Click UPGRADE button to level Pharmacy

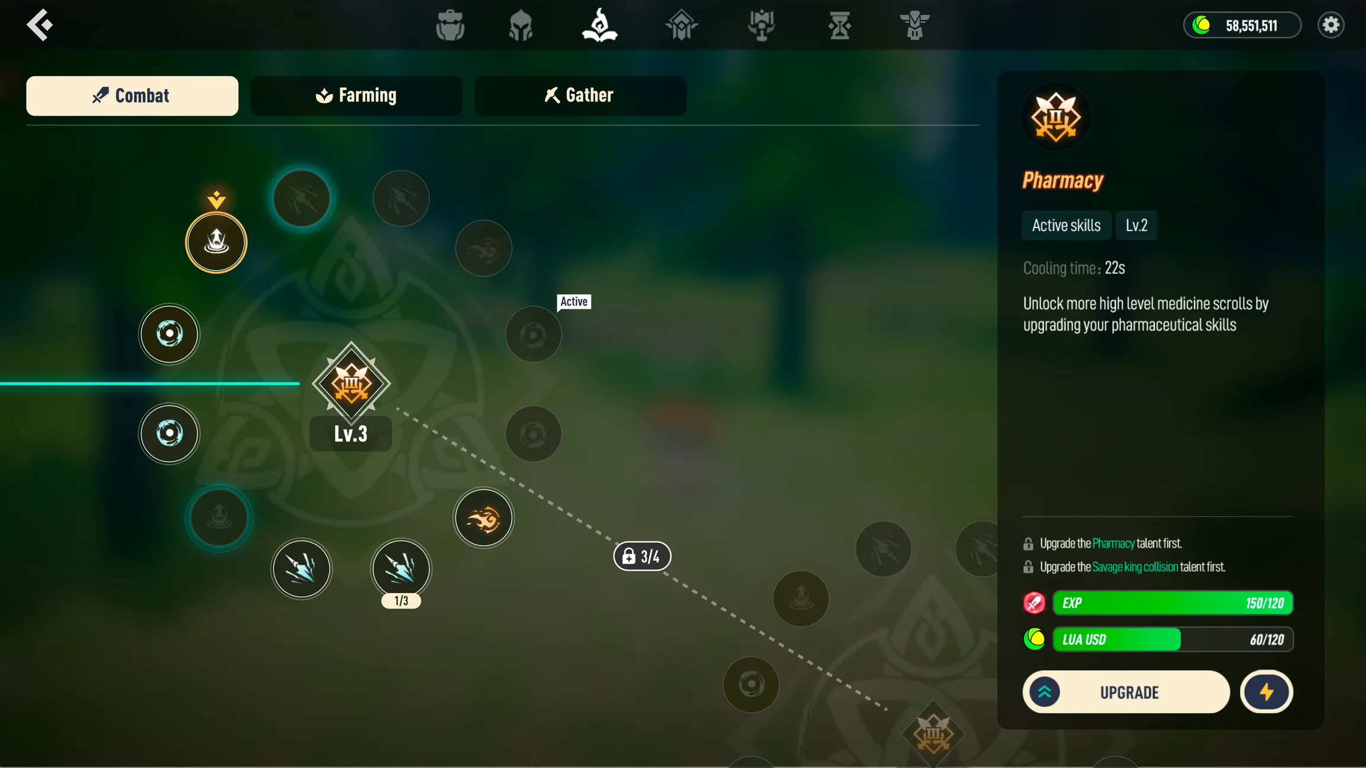[x=1126, y=692]
